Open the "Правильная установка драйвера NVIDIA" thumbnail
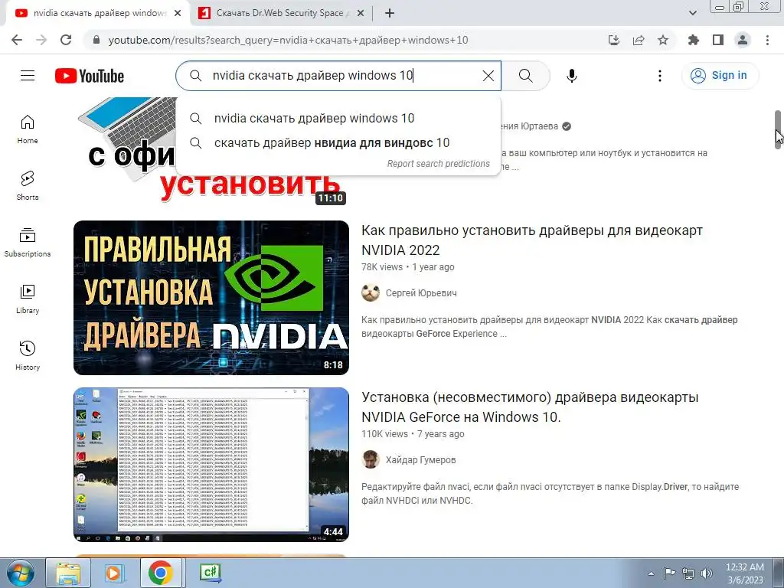The width and height of the screenshot is (784, 588). (x=211, y=298)
